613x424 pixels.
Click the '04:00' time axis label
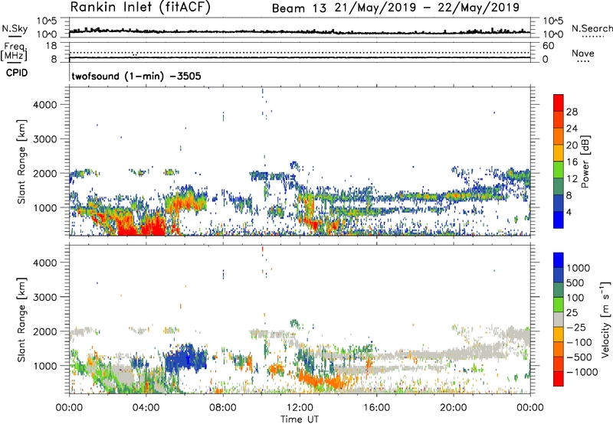tap(146, 408)
